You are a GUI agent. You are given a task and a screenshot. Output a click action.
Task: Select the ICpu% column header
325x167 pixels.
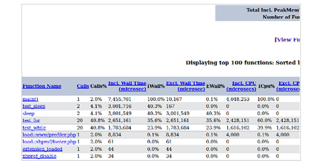[266, 86]
